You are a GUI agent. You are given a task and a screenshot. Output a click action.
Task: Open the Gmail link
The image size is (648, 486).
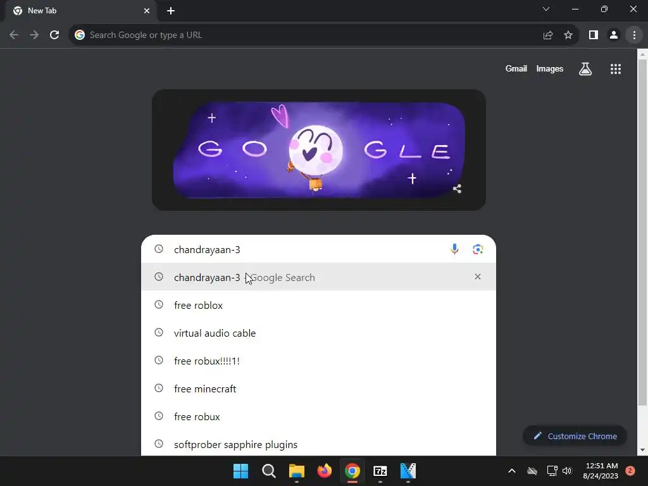516,68
